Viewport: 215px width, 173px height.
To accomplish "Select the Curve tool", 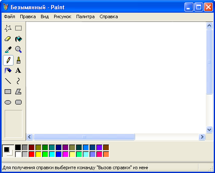I will [19, 81].
